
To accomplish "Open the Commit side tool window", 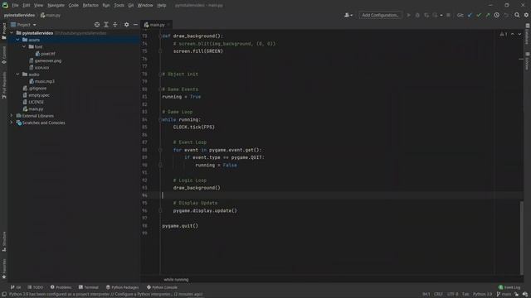I will [4, 55].
